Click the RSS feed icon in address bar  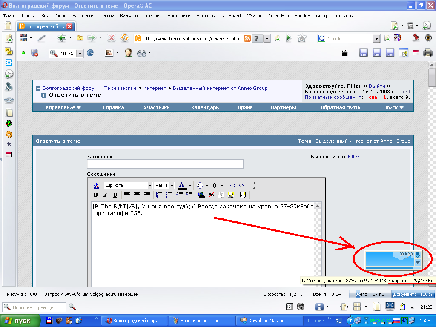(x=247, y=39)
